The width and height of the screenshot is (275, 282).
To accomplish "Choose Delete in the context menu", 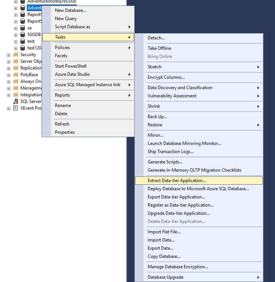I will click(x=88, y=114).
